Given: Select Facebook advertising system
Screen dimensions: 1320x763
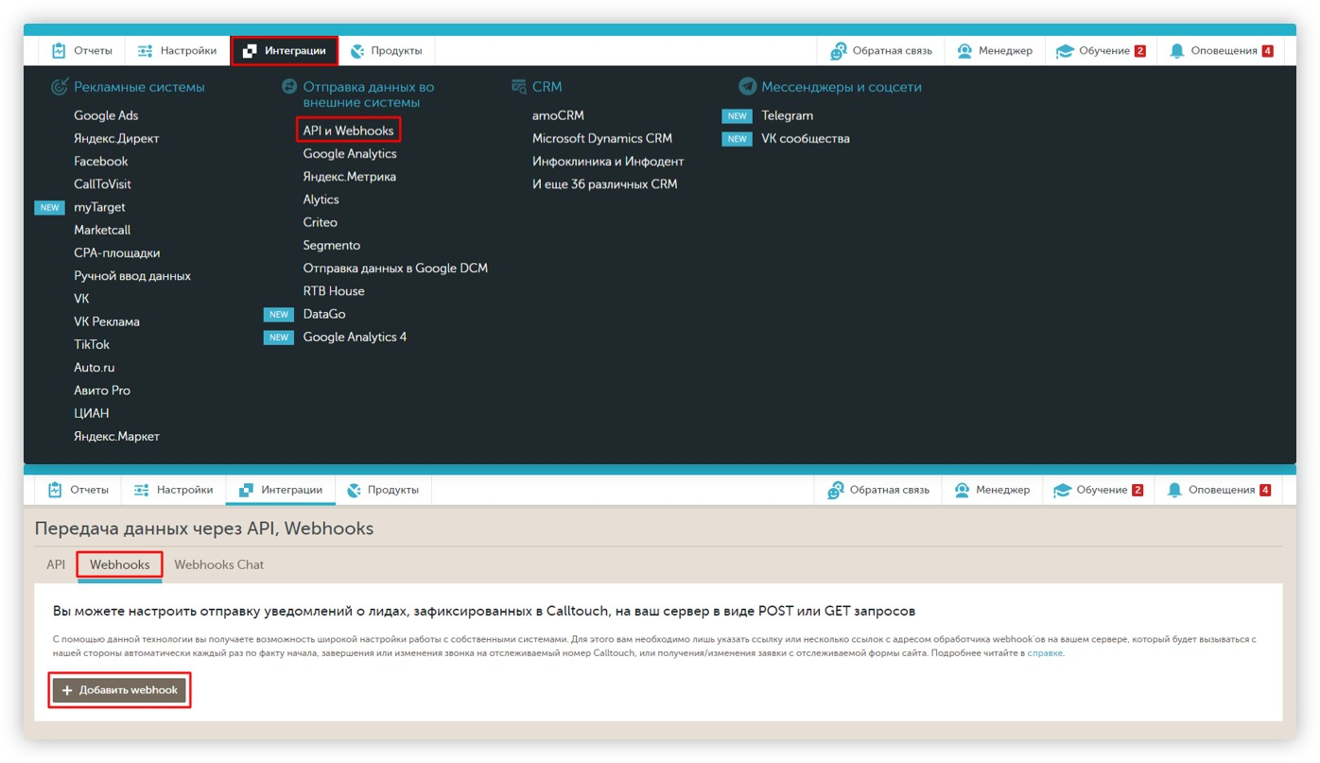Looking at the screenshot, I should 100,162.
